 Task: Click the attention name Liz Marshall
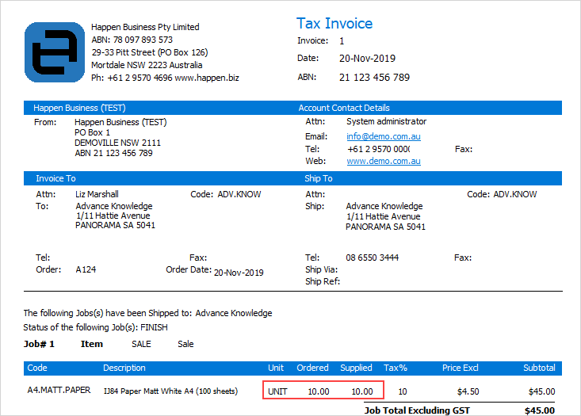click(x=97, y=194)
